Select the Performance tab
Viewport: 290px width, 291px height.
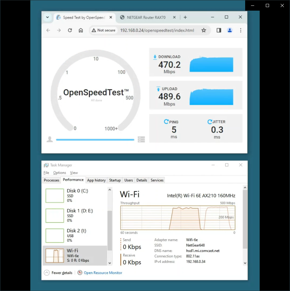point(73,180)
